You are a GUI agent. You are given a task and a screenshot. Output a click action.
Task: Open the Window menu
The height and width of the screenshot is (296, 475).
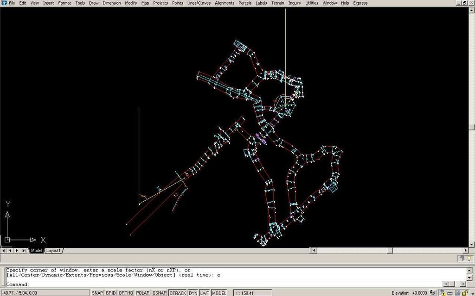pos(330,3)
